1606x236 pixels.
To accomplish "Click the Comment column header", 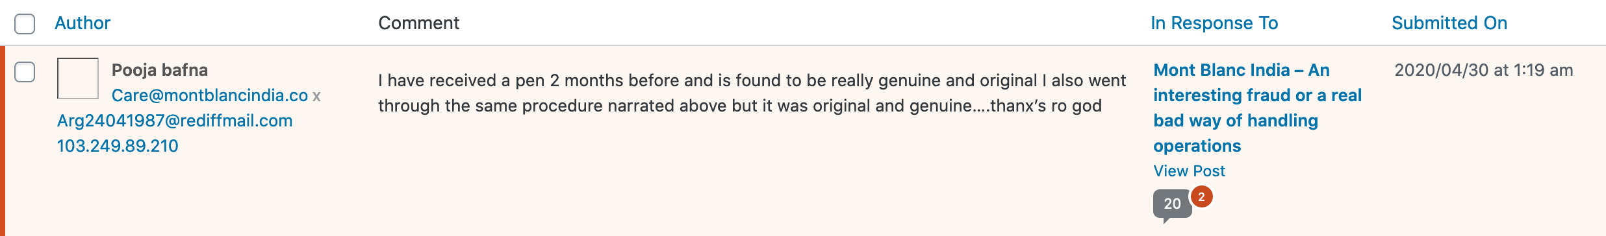I will 418,23.
